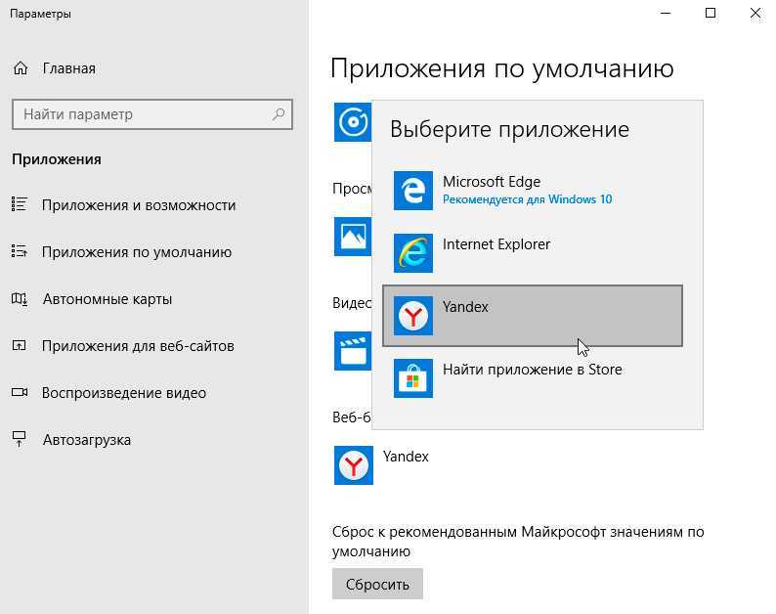Minimize the Параметры window
This screenshot has height=614, width=776.
click(x=666, y=14)
